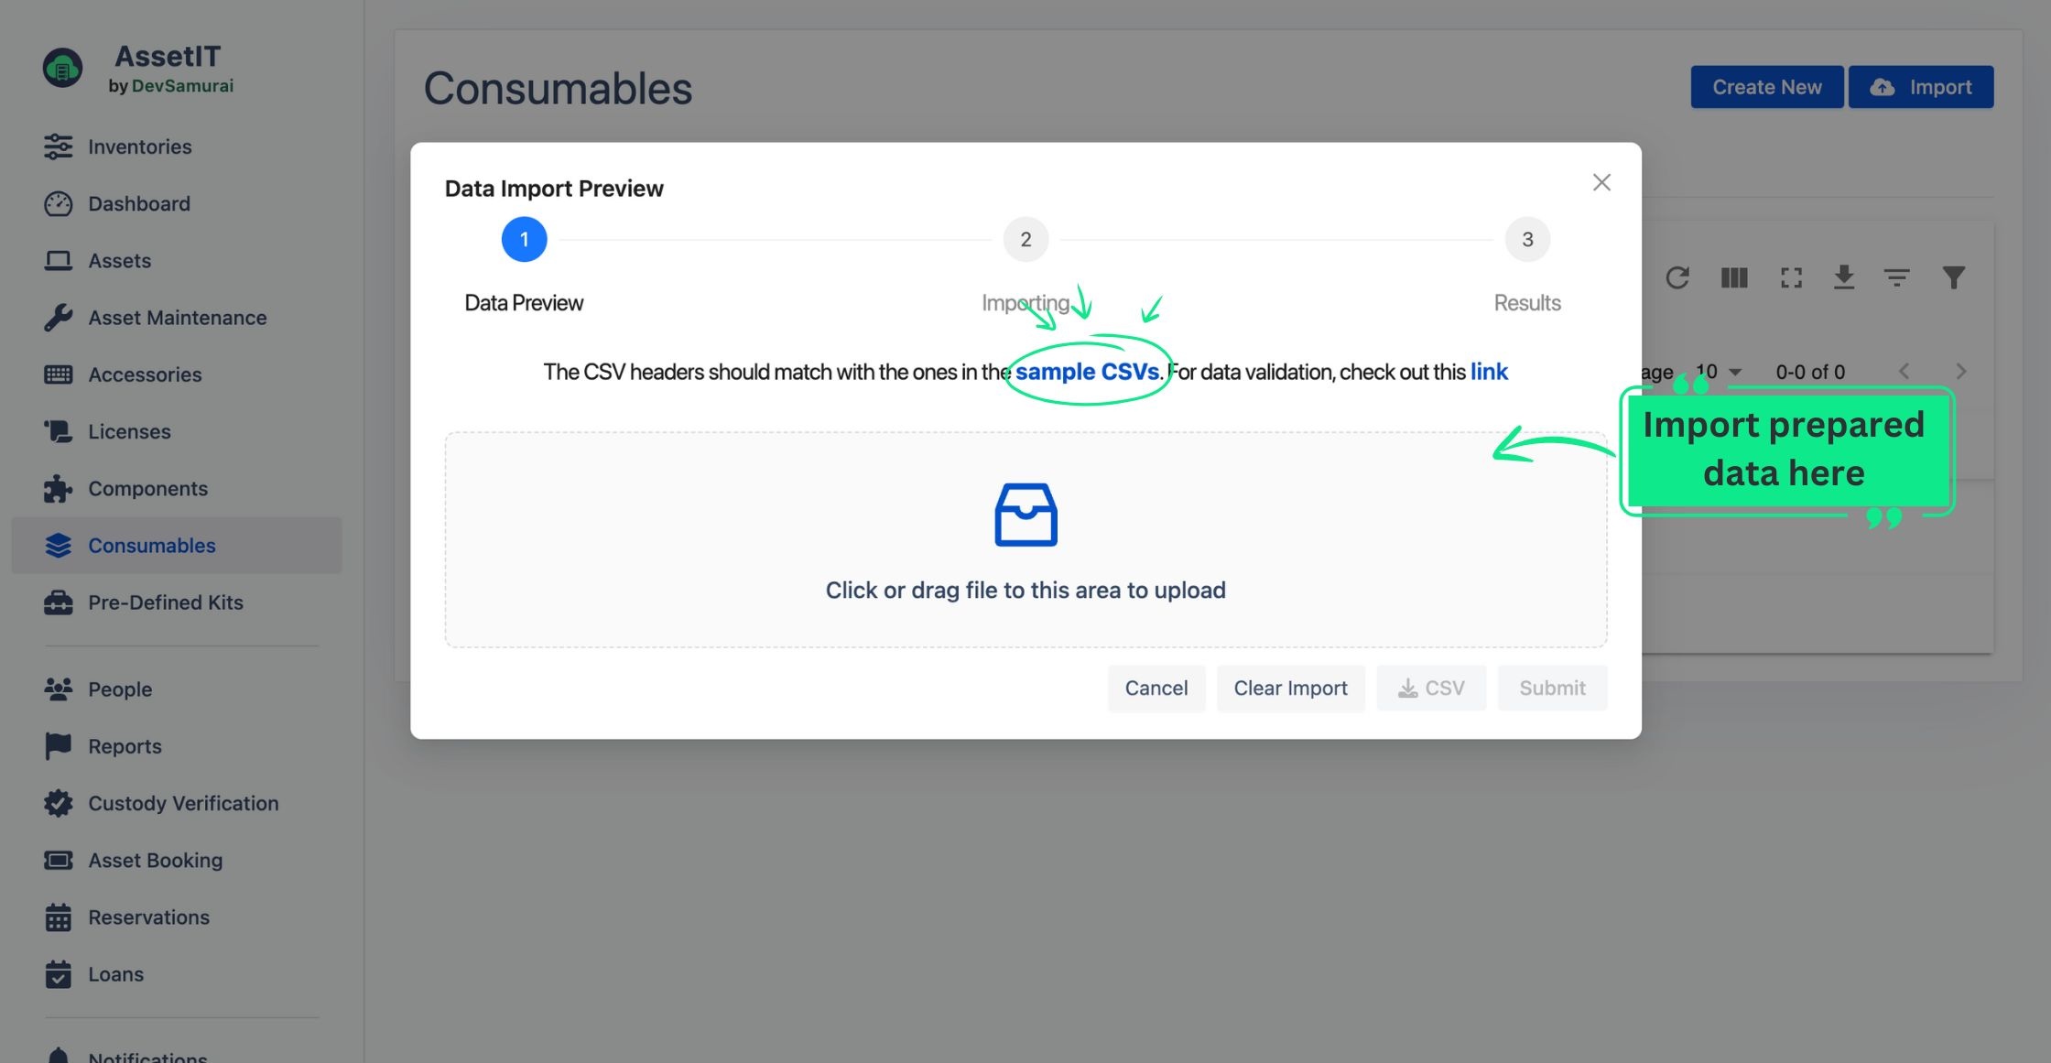Click the Importing step 2 tab
The image size is (2051, 1063).
pos(1026,240)
